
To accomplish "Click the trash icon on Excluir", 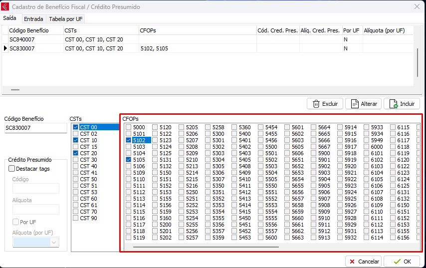I will [x=316, y=104].
